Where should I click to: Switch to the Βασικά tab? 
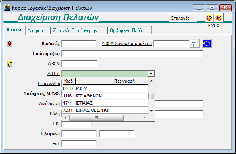(x=14, y=30)
